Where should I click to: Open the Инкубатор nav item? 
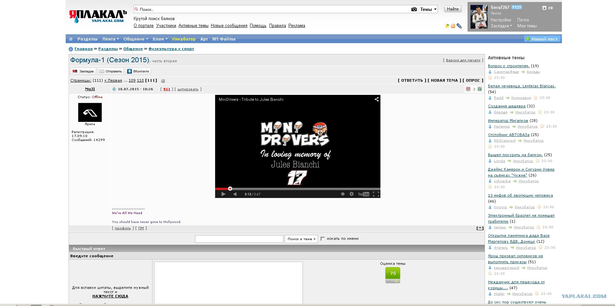click(x=183, y=39)
